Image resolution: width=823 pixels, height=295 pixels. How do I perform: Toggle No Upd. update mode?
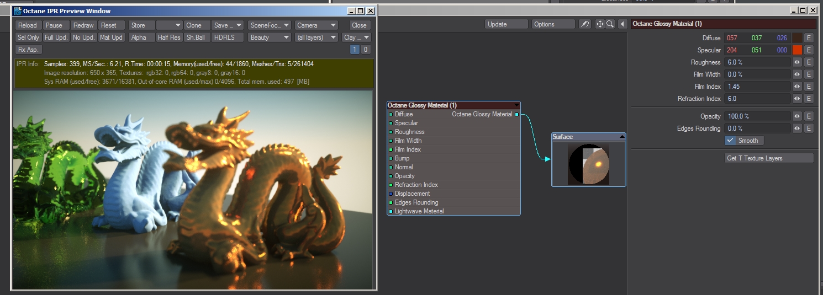pyautogui.click(x=84, y=37)
